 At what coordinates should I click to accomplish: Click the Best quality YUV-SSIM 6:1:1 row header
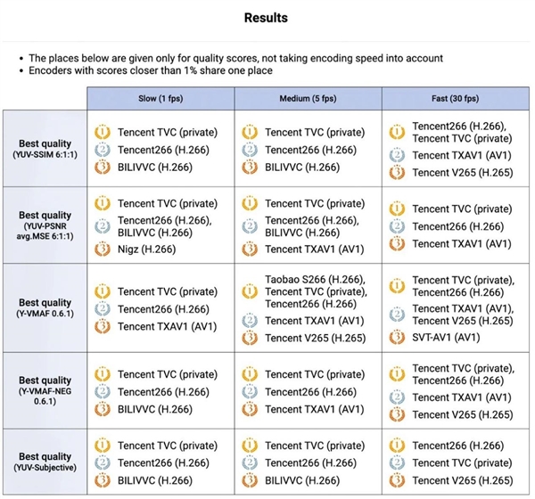45,148
